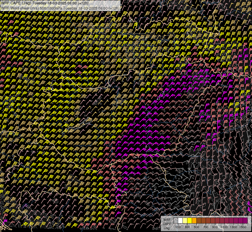This screenshot has width=252, height=232.
Task: Click the legend value 100
Action: pyautogui.click(x=178, y=227)
